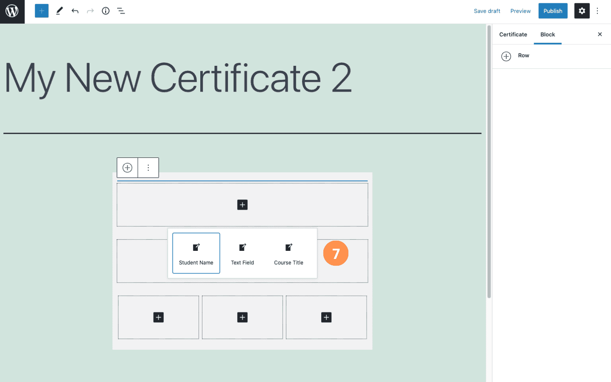Click the editor canvas vertical scrollbar

[x=489, y=161]
